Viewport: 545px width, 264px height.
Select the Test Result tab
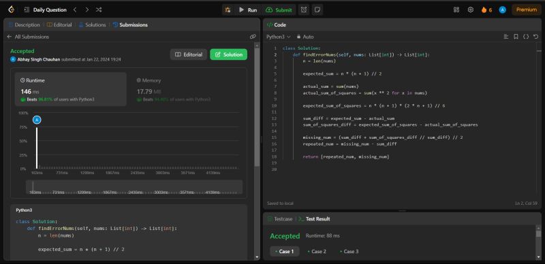point(314,219)
